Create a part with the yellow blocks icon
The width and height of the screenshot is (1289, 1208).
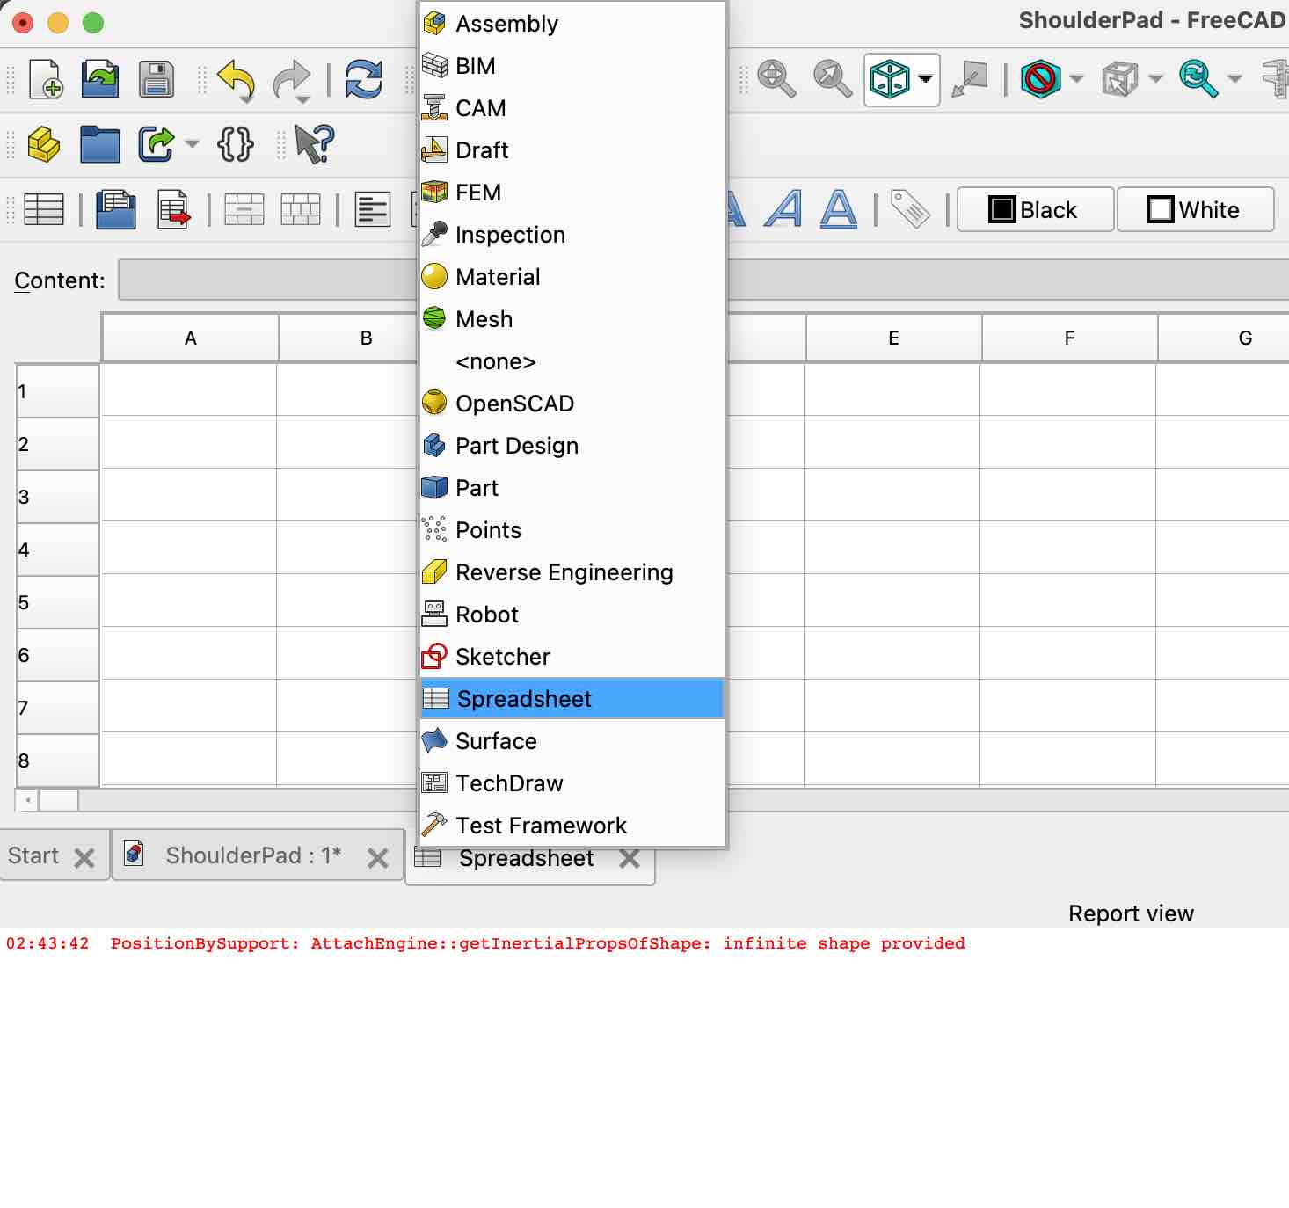[44, 144]
